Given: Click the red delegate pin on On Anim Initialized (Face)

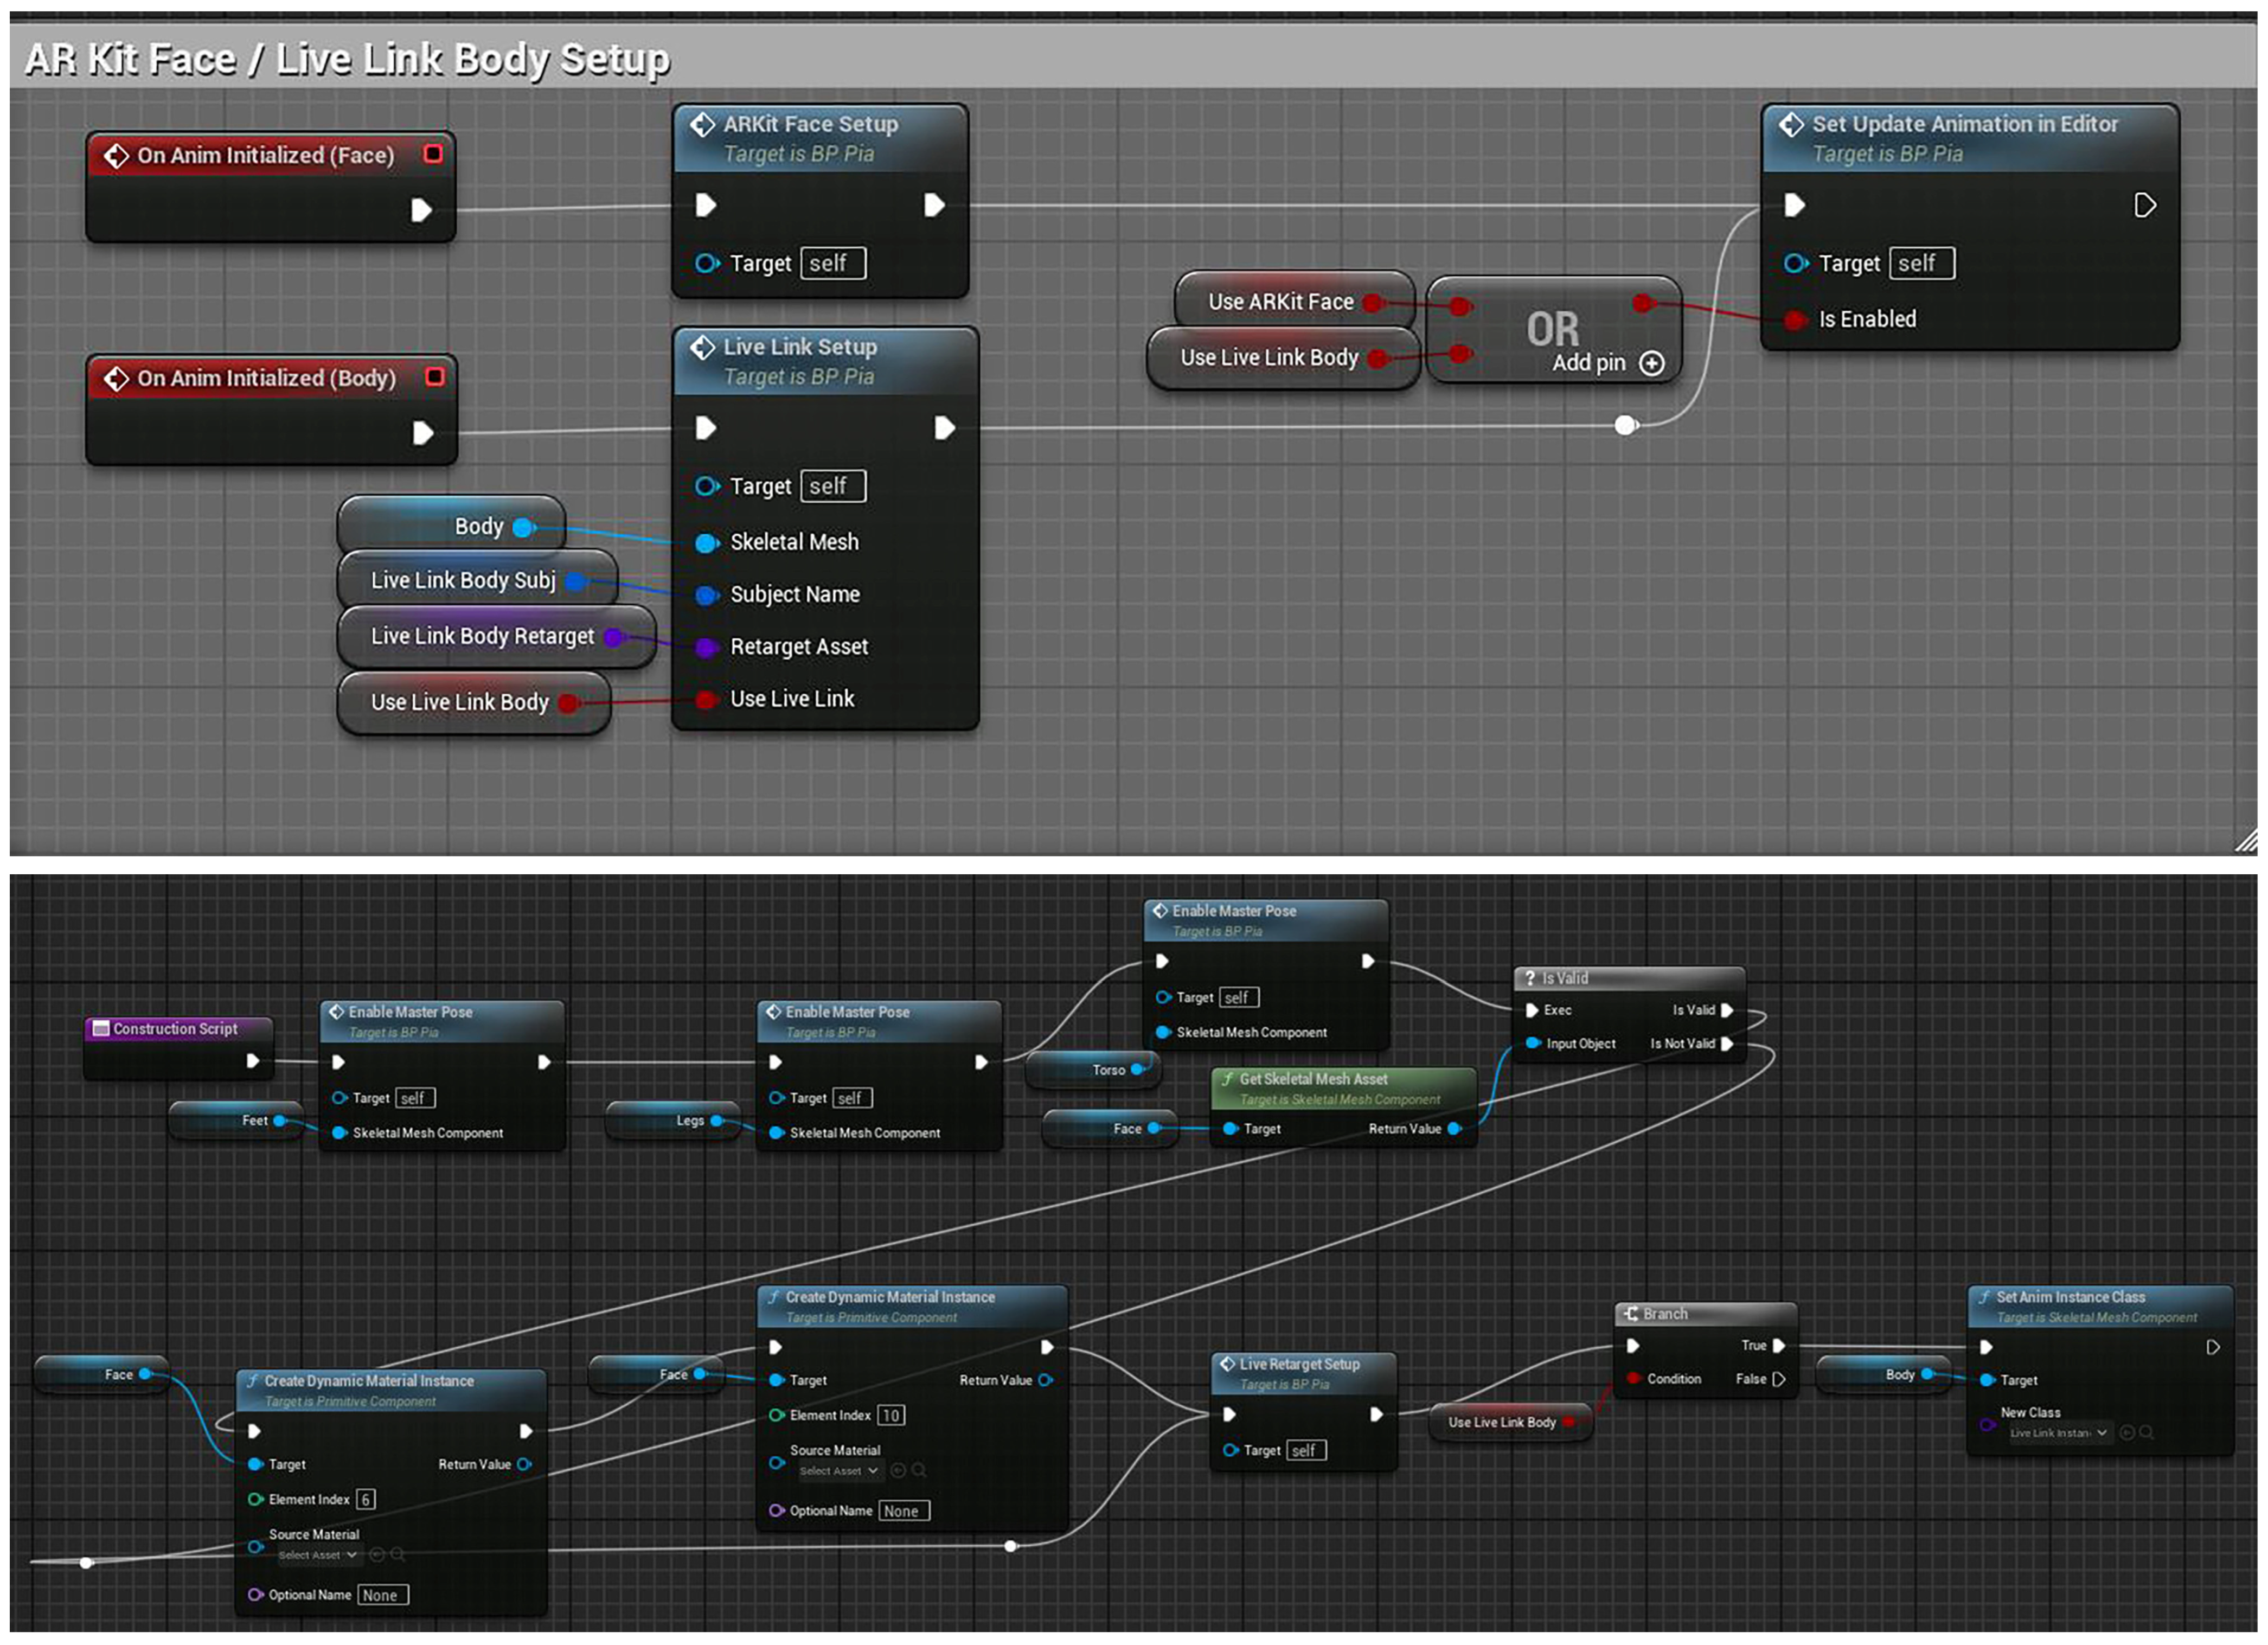Looking at the screenshot, I should pyautogui.click(x=433, y=154).
